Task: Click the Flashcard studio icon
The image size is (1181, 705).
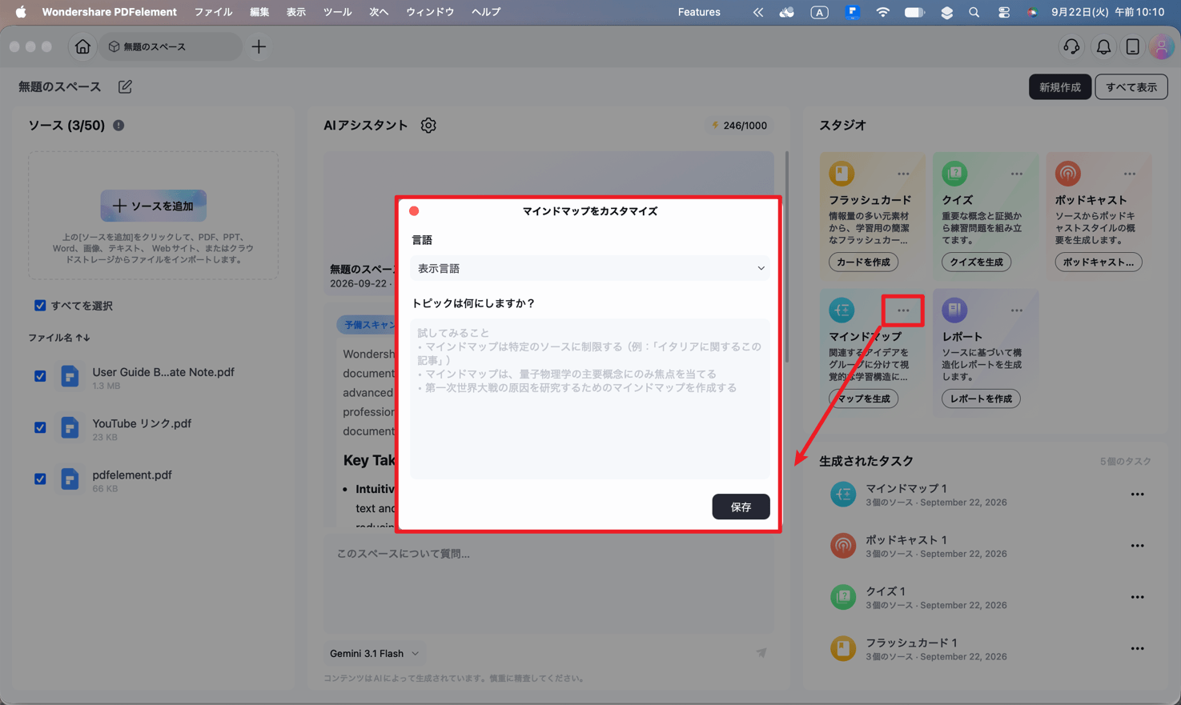Action: click(842, 173)
